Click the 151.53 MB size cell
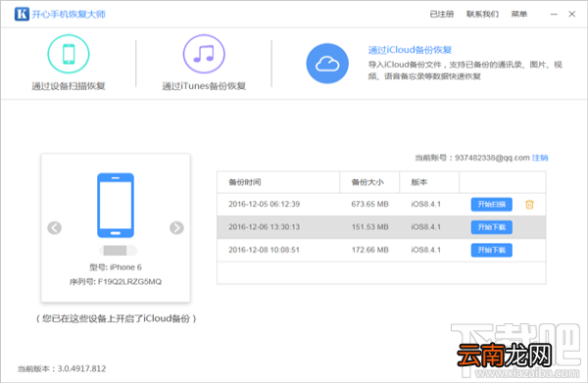This screenshot has width=588, height=383. pos(369,227)
